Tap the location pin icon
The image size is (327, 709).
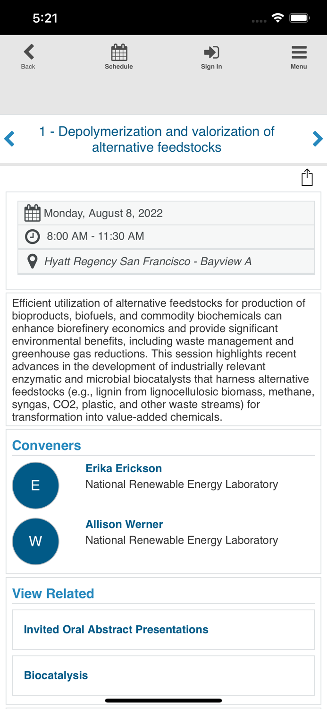[32, 261]
